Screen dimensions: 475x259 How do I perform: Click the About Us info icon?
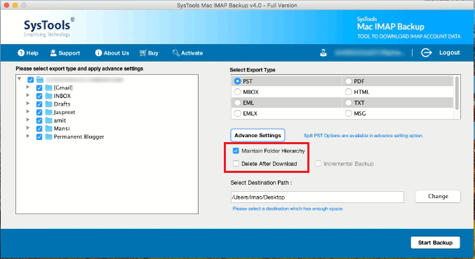tap(98, 53)
